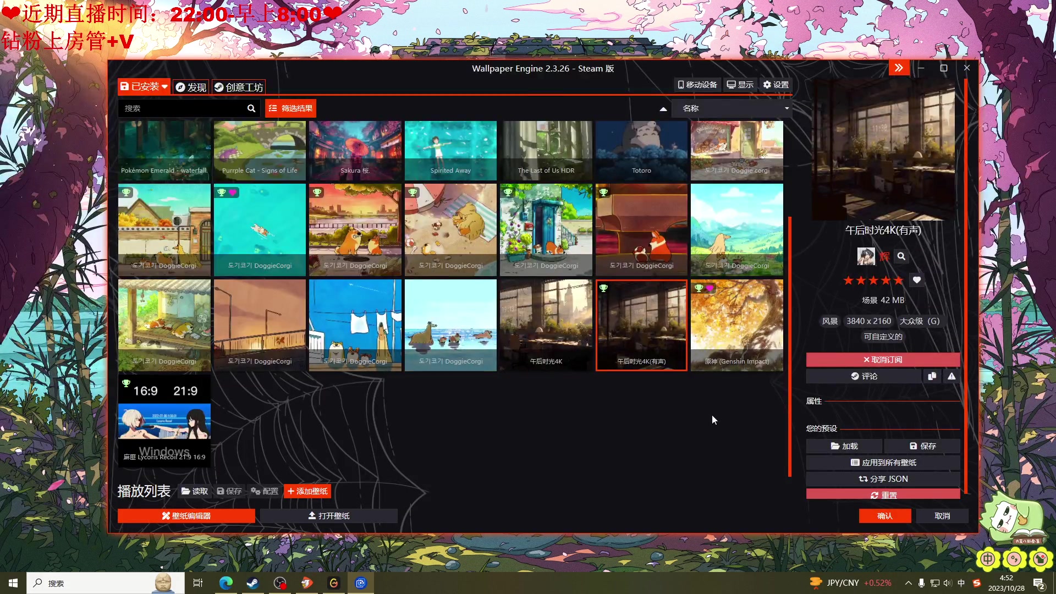Select The Last of Us HDR wallpaper
The image size is (1056, 594).
pyautogui.click(x=546, y=151)
